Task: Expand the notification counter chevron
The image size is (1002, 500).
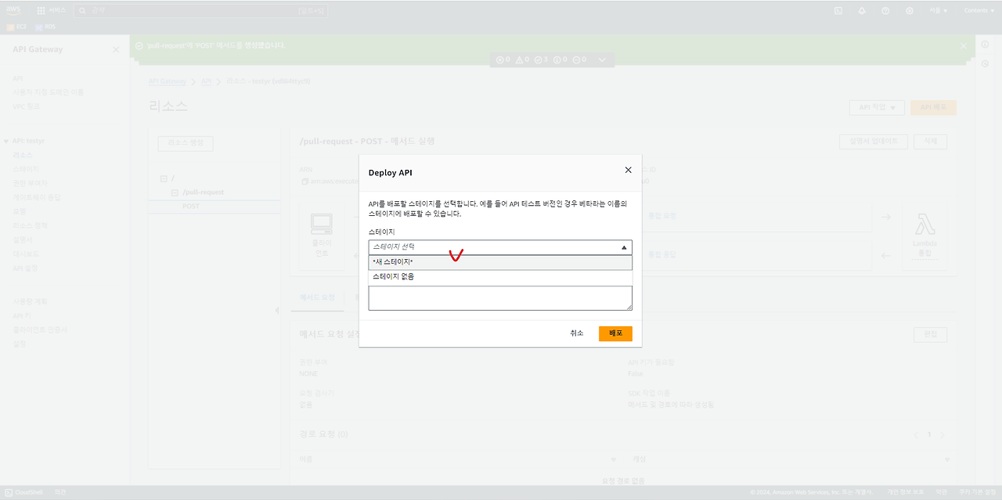Action: (602, 59)
